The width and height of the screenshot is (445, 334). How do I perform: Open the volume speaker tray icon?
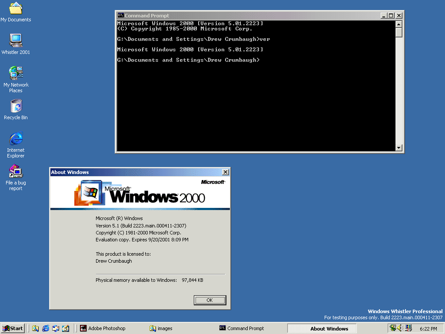400,328
